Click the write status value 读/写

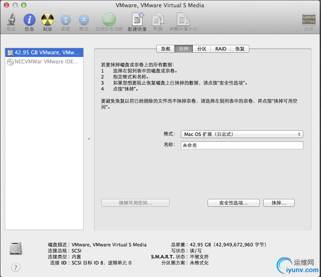[196, 251]
